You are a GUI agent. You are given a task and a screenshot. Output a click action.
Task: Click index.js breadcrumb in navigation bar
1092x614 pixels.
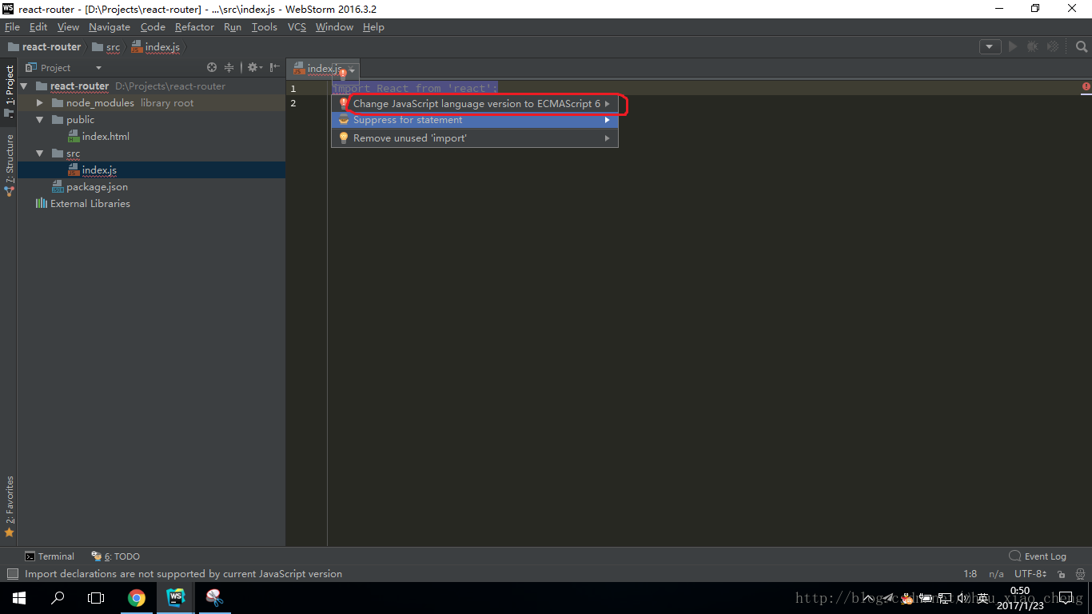click(x=156, y=47)
